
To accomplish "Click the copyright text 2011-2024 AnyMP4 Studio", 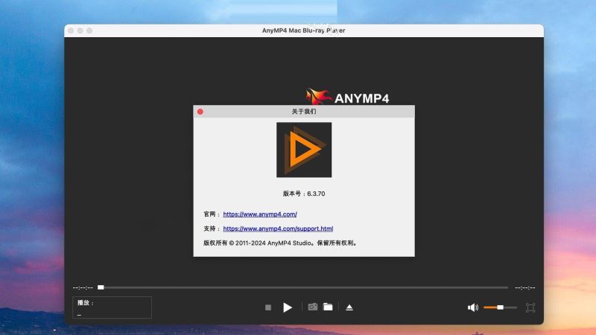I will pyautogui.click(x=273, y=243).
